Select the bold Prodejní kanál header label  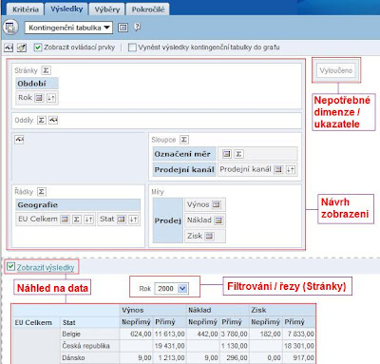click(x=184, y=170)
